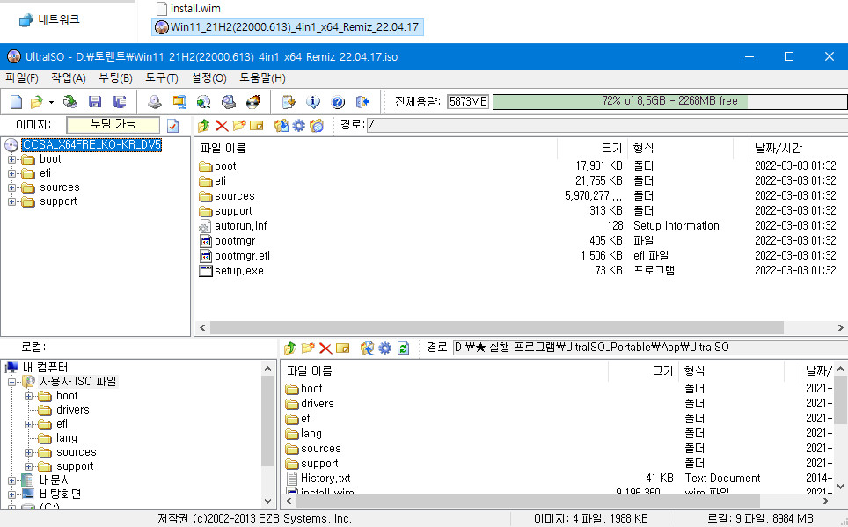The height and width of the screenshot is (527, 848).
Task: Select the drivers folder in the local tree
Action: [x=72, y=410]
